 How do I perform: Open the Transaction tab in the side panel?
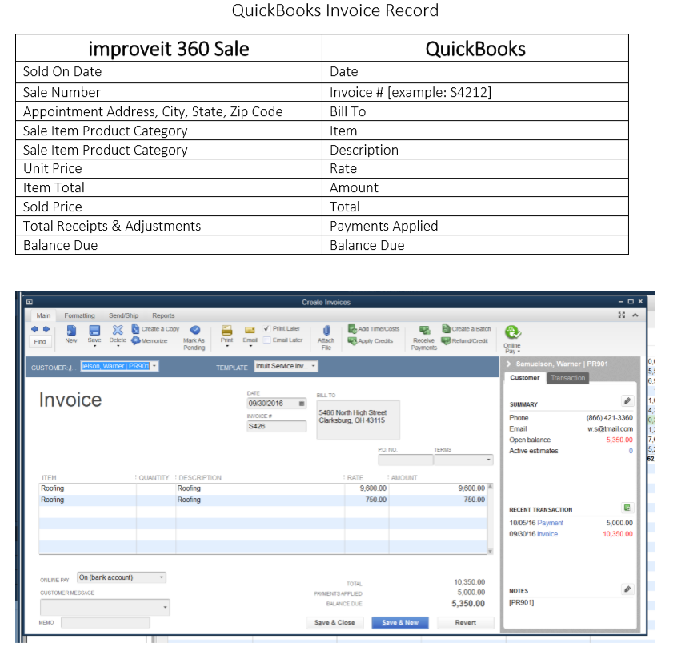coord(568,378)
